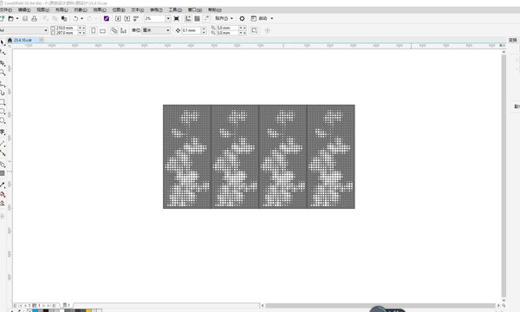Screen dimensions: 520x312
Task: Open the zoom level dropdown
Action: click(x=168, y=18)
